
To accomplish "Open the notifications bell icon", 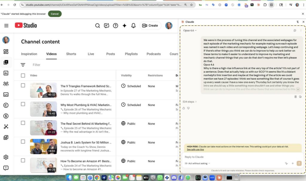I will (x=134, y=26).
